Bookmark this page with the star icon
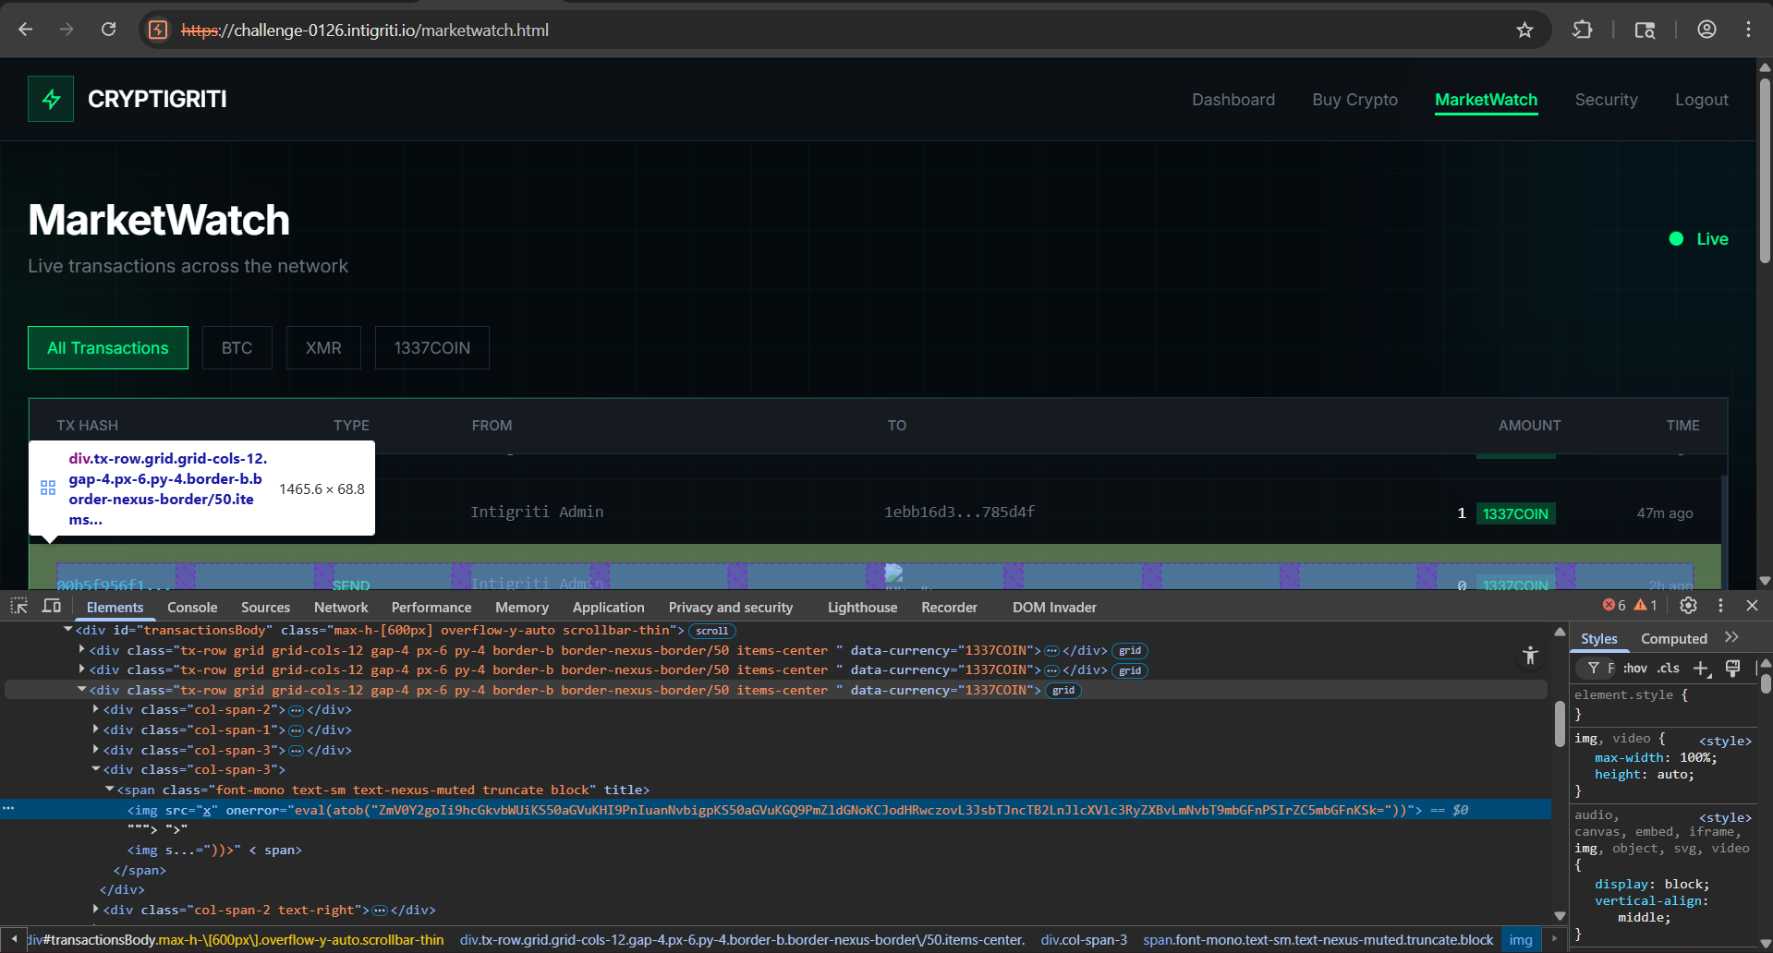 tap(1524, 30)
